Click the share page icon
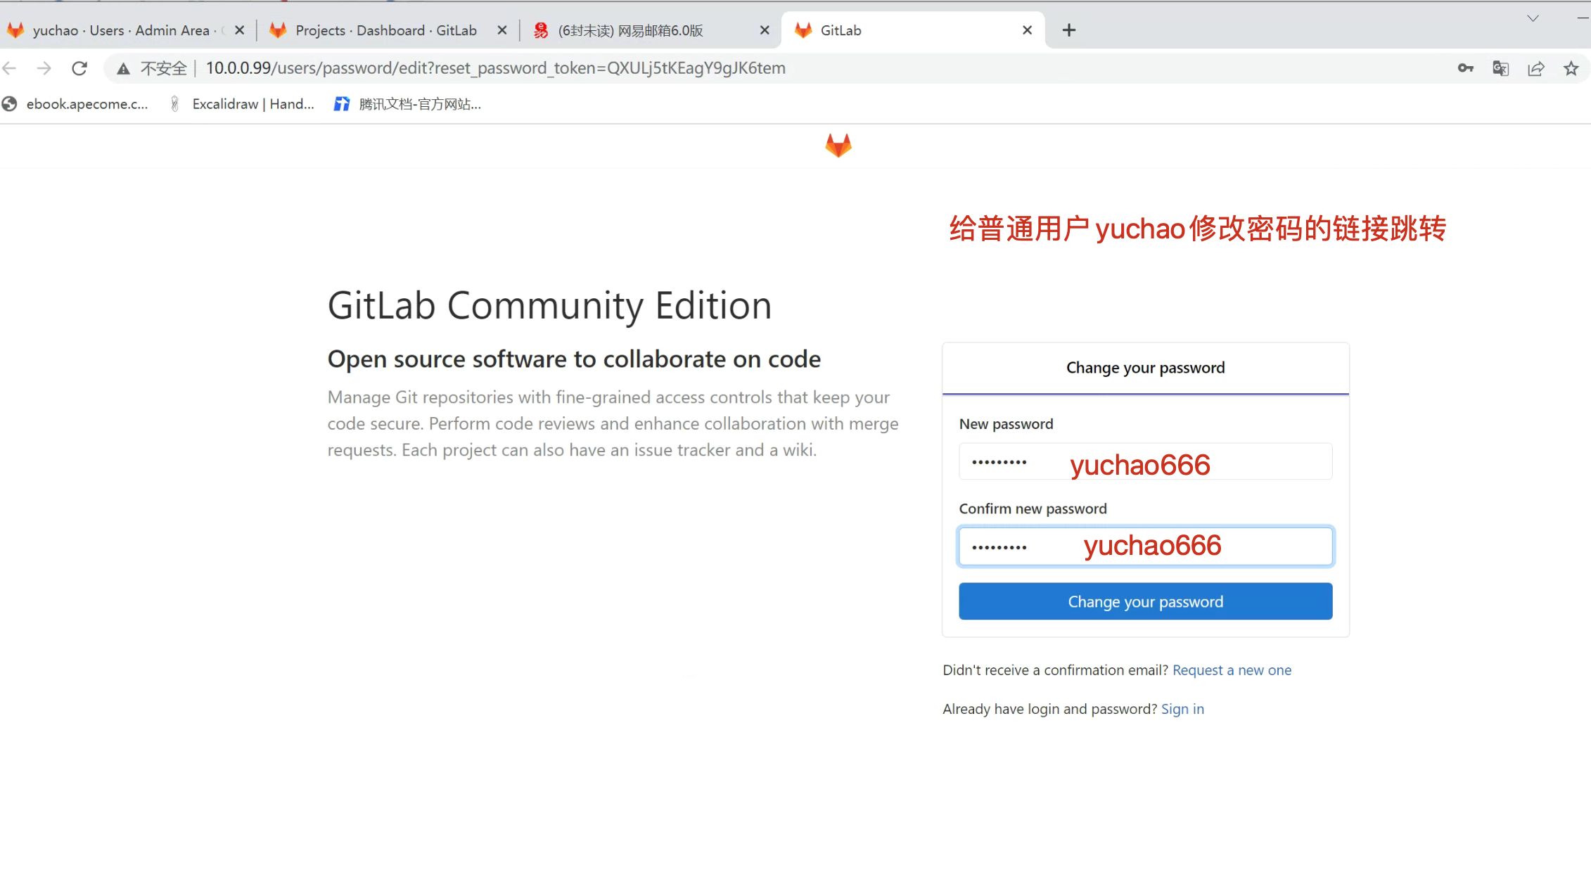Viewport: 1591px width, 889px height. tap(1535, 68)
